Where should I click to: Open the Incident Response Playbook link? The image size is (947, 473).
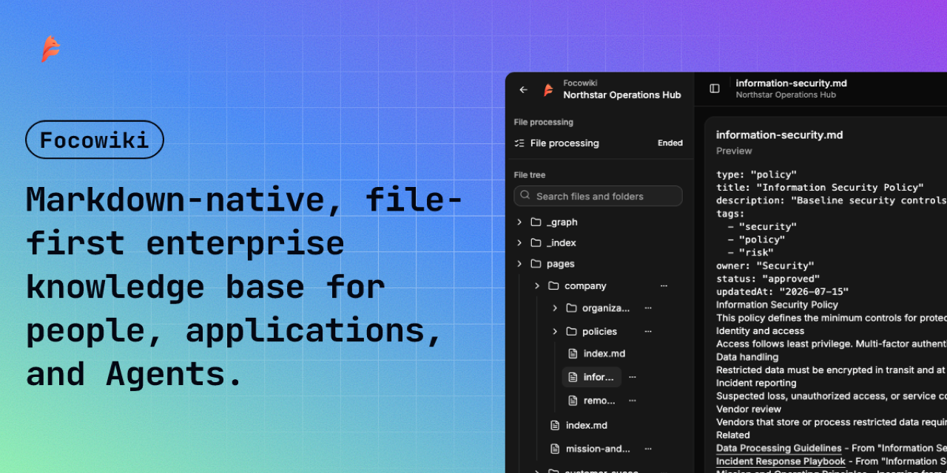coord(781,461)
